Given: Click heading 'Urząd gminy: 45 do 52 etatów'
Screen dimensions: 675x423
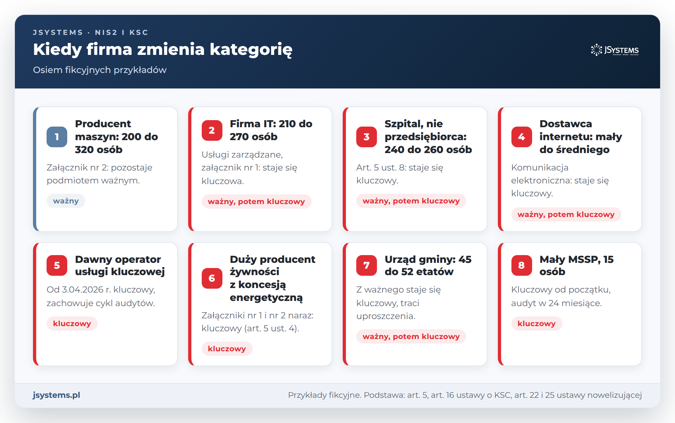Looking at the screenshot, I should (x=428, y=265).
